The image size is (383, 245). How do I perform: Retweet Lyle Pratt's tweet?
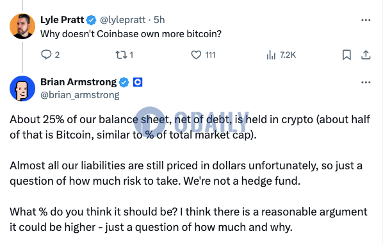point(124,55)
